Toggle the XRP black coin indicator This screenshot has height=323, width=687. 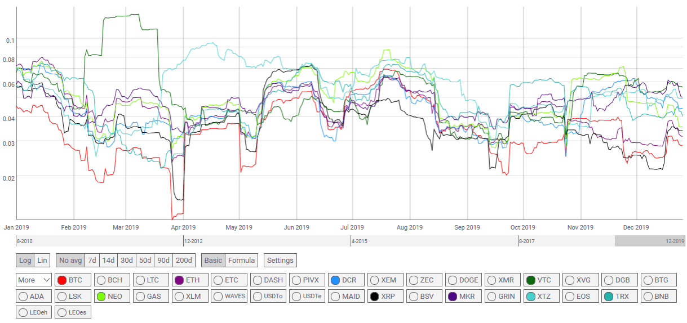coord(374,296)
